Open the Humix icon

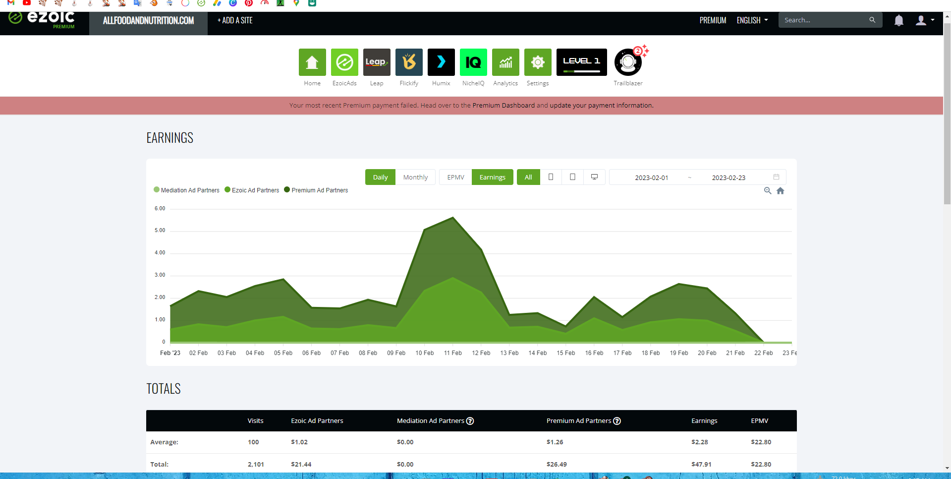441,62
